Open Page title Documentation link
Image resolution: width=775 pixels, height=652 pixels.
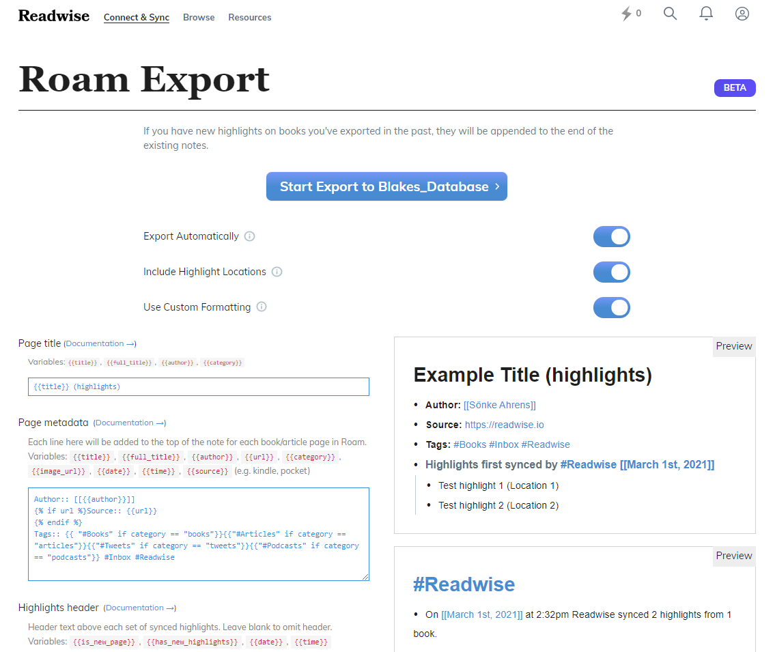tap(100, 343)
